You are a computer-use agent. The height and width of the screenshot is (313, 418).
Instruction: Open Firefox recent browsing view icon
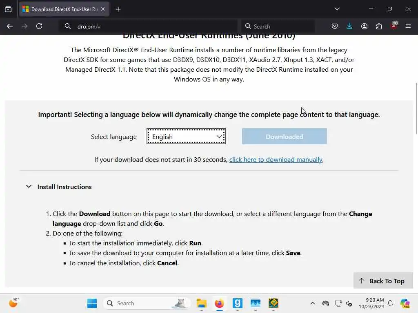(8, 9)
